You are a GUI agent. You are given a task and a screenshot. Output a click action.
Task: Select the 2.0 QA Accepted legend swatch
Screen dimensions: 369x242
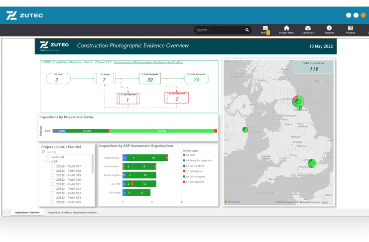(x=184, y=166)
